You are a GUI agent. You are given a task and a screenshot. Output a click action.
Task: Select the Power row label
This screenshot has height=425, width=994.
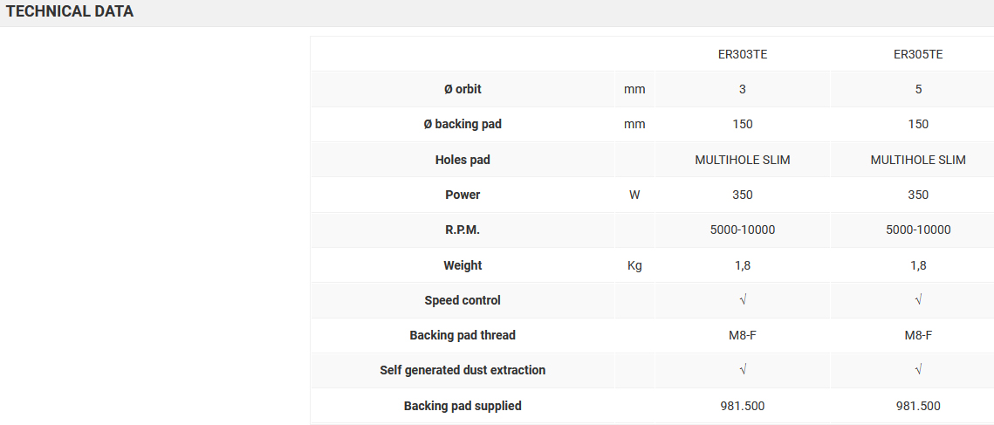tap(463, 195)
